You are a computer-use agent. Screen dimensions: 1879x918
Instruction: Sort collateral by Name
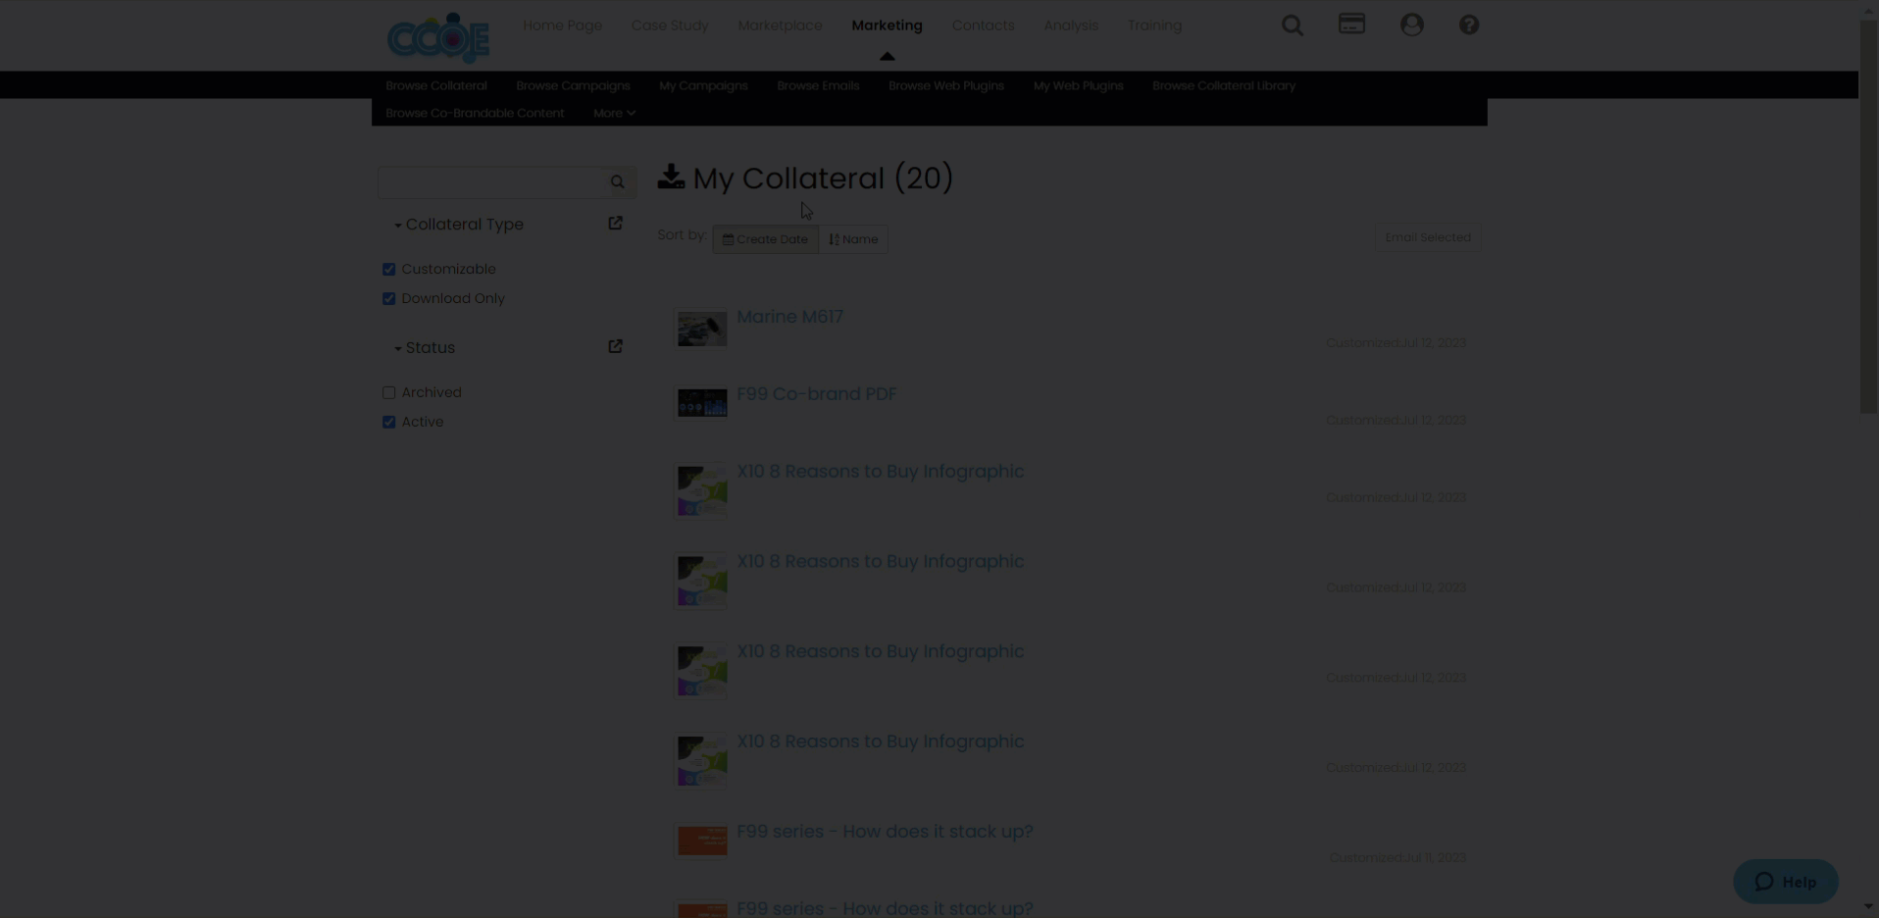(x=853, y=239)
